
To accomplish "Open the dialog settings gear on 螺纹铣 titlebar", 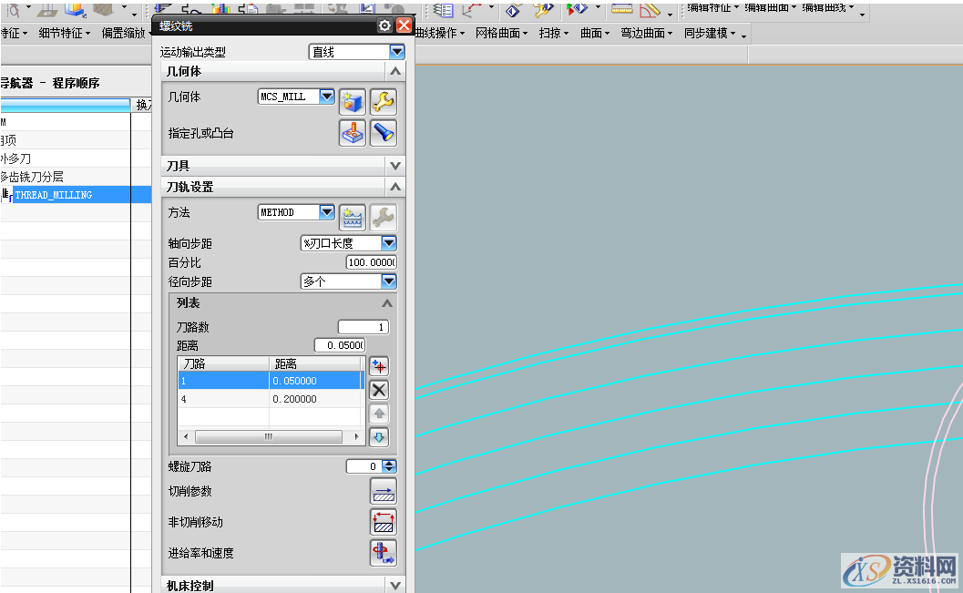I will click(x=385, y=26).
